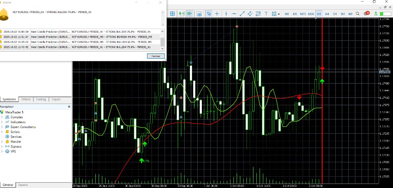The width and height of the screenshot is (393, 188).
Task: Select MetaTrader 5 root item
Action: (x=14, y=112)
